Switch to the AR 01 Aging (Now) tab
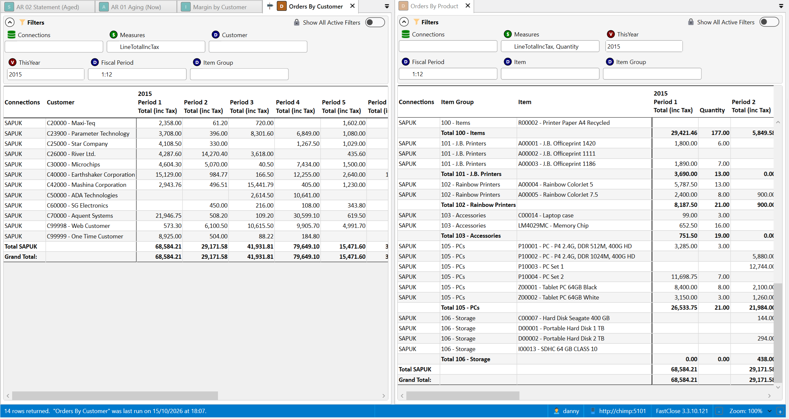Screen dimensions: 789x419 tap(136, 7)
